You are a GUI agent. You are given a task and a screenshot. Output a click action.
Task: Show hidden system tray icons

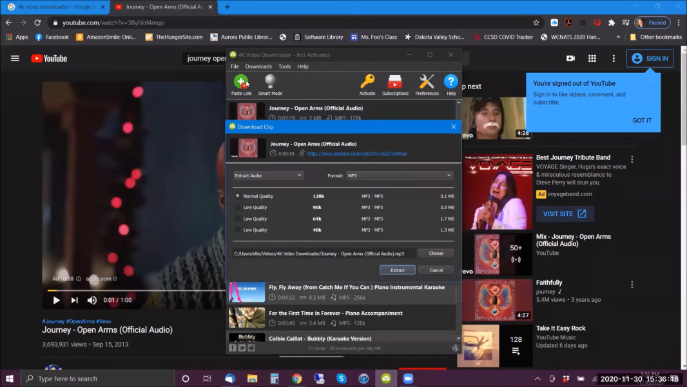537,379
